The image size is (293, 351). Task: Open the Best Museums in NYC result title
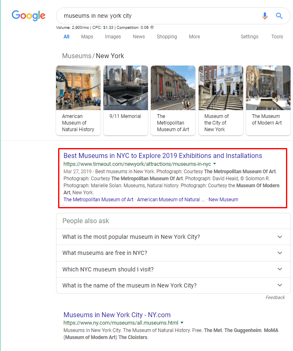163,155
